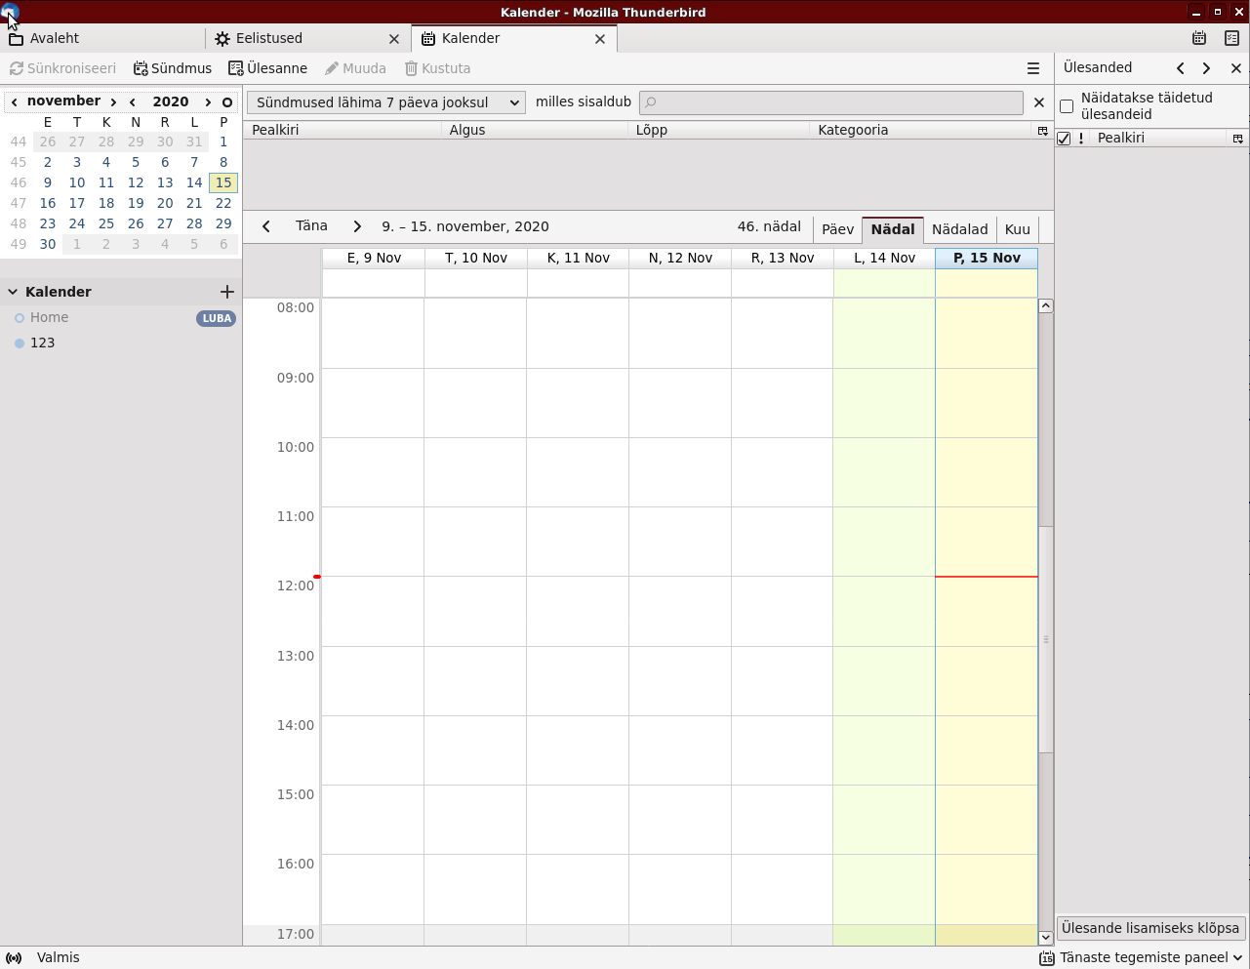This screenshot has width=1250, height=969.
Task: Switch to Kuu month view
Action: (x=1018, y=229)
